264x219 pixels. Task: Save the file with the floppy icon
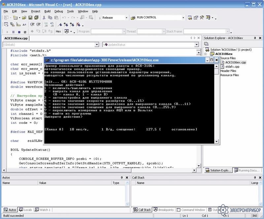30,17
